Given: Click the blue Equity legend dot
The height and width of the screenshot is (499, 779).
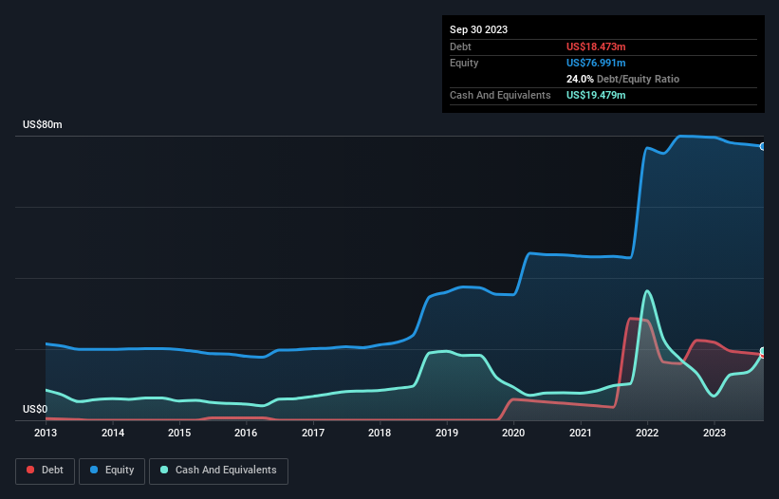Looking at the screenshot, I should click(94, 470).
